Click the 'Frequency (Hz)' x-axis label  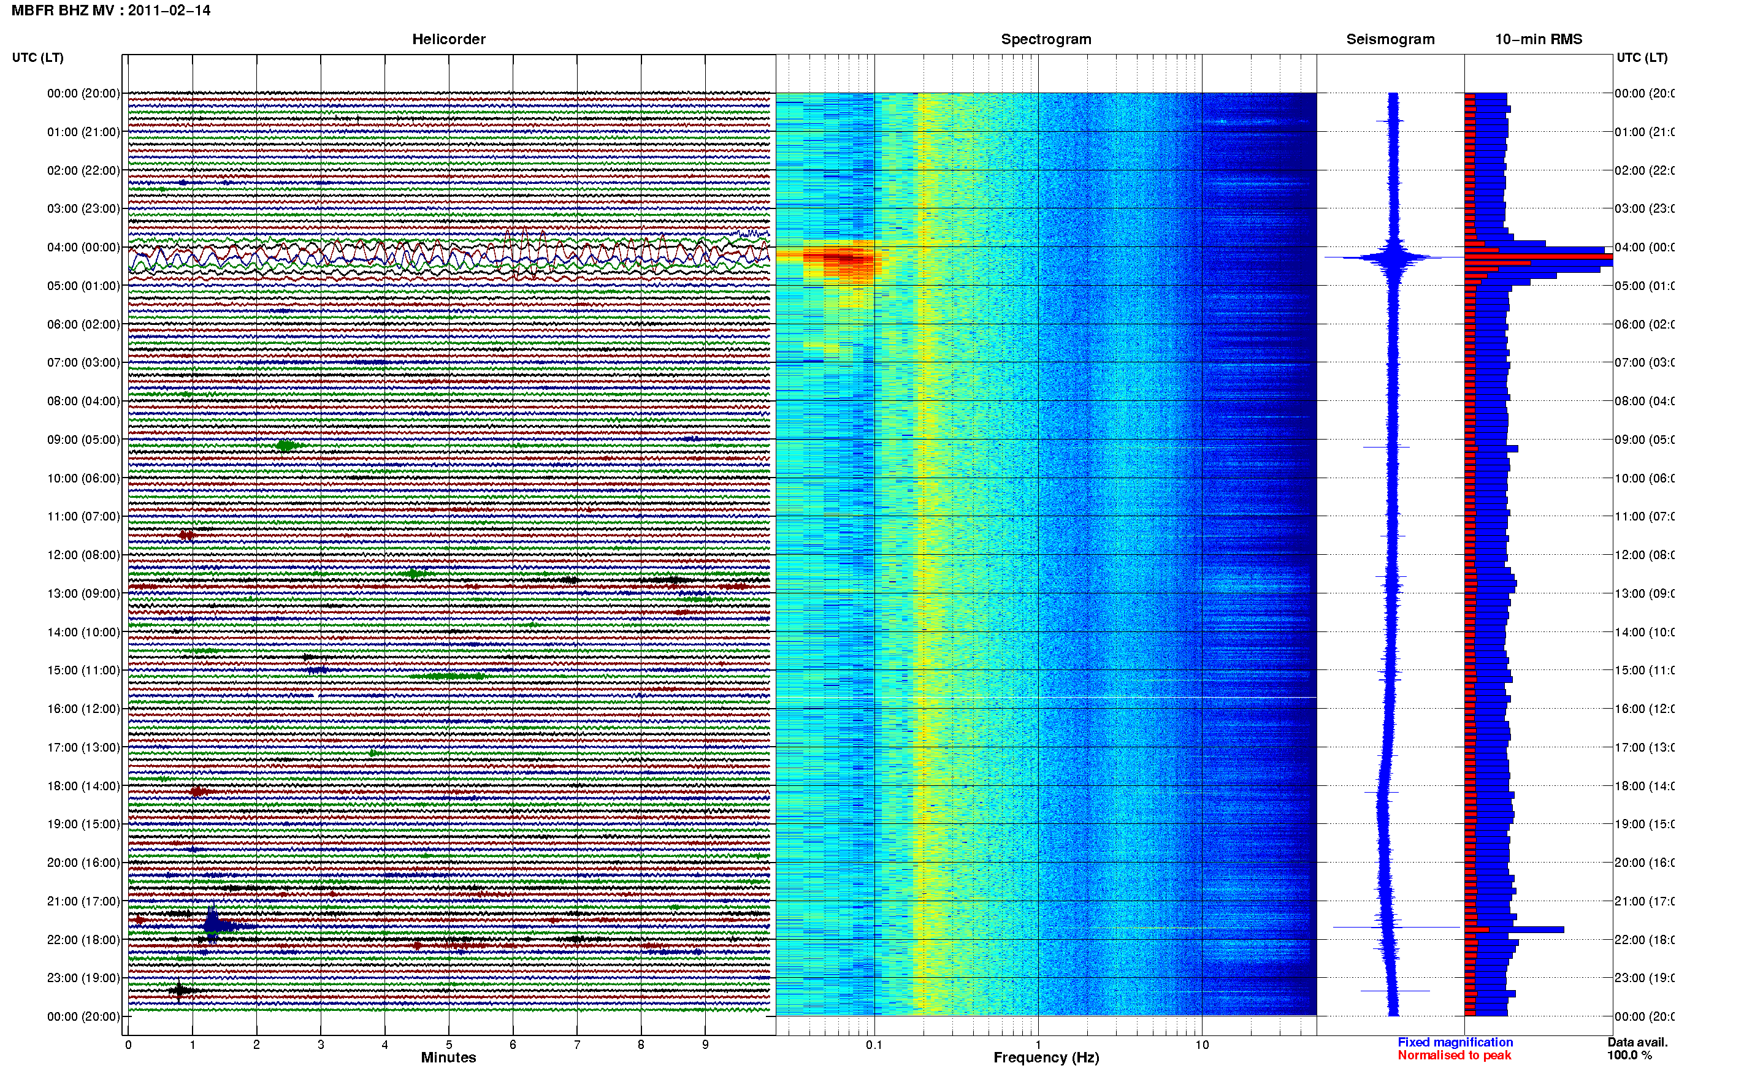coord(1046,1058)
